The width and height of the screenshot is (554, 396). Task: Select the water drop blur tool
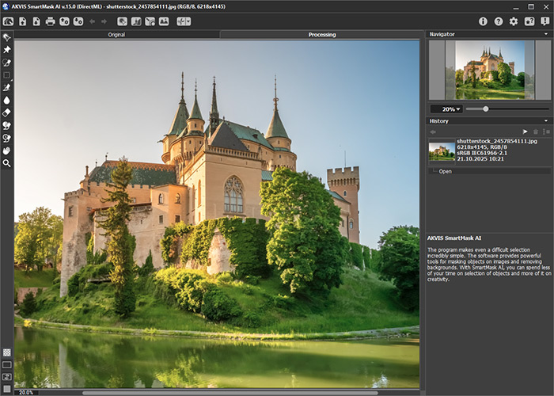click(6, 101)
